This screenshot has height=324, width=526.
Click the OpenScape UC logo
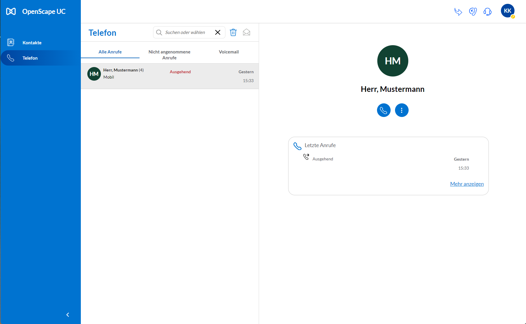point(36,12)
